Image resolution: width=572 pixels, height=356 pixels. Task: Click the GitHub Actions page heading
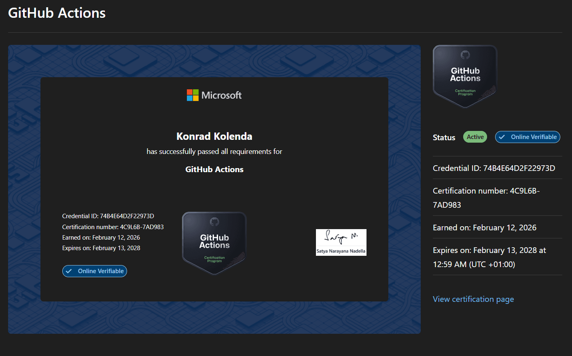(x=57, y=13)
